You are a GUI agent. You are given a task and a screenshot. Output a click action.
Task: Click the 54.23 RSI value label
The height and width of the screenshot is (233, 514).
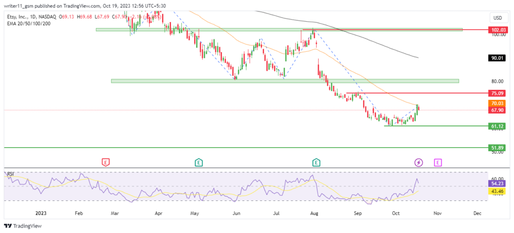pyautogui.click(x=496, y=184)
